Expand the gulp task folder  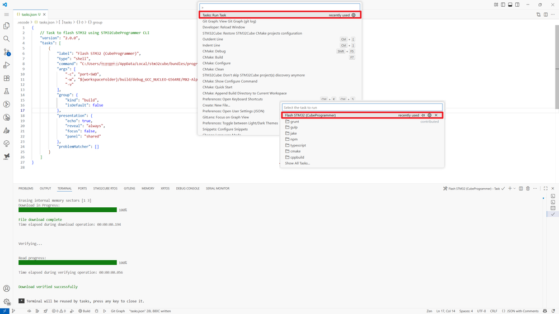point(362,127)
